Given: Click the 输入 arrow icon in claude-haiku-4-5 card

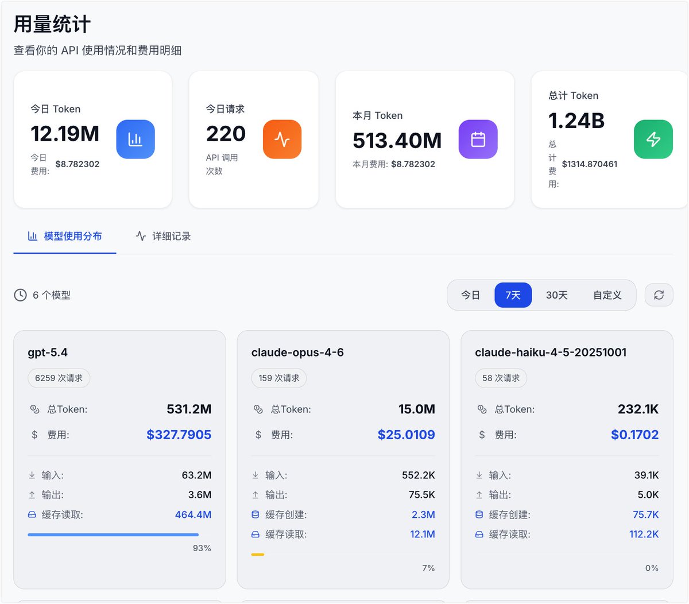Looking at the screenshot, I should coord(479,475).
